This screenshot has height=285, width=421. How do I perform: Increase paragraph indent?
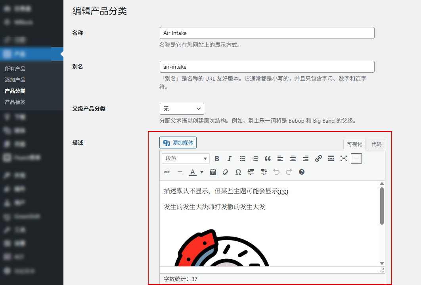tap(264, 172)
